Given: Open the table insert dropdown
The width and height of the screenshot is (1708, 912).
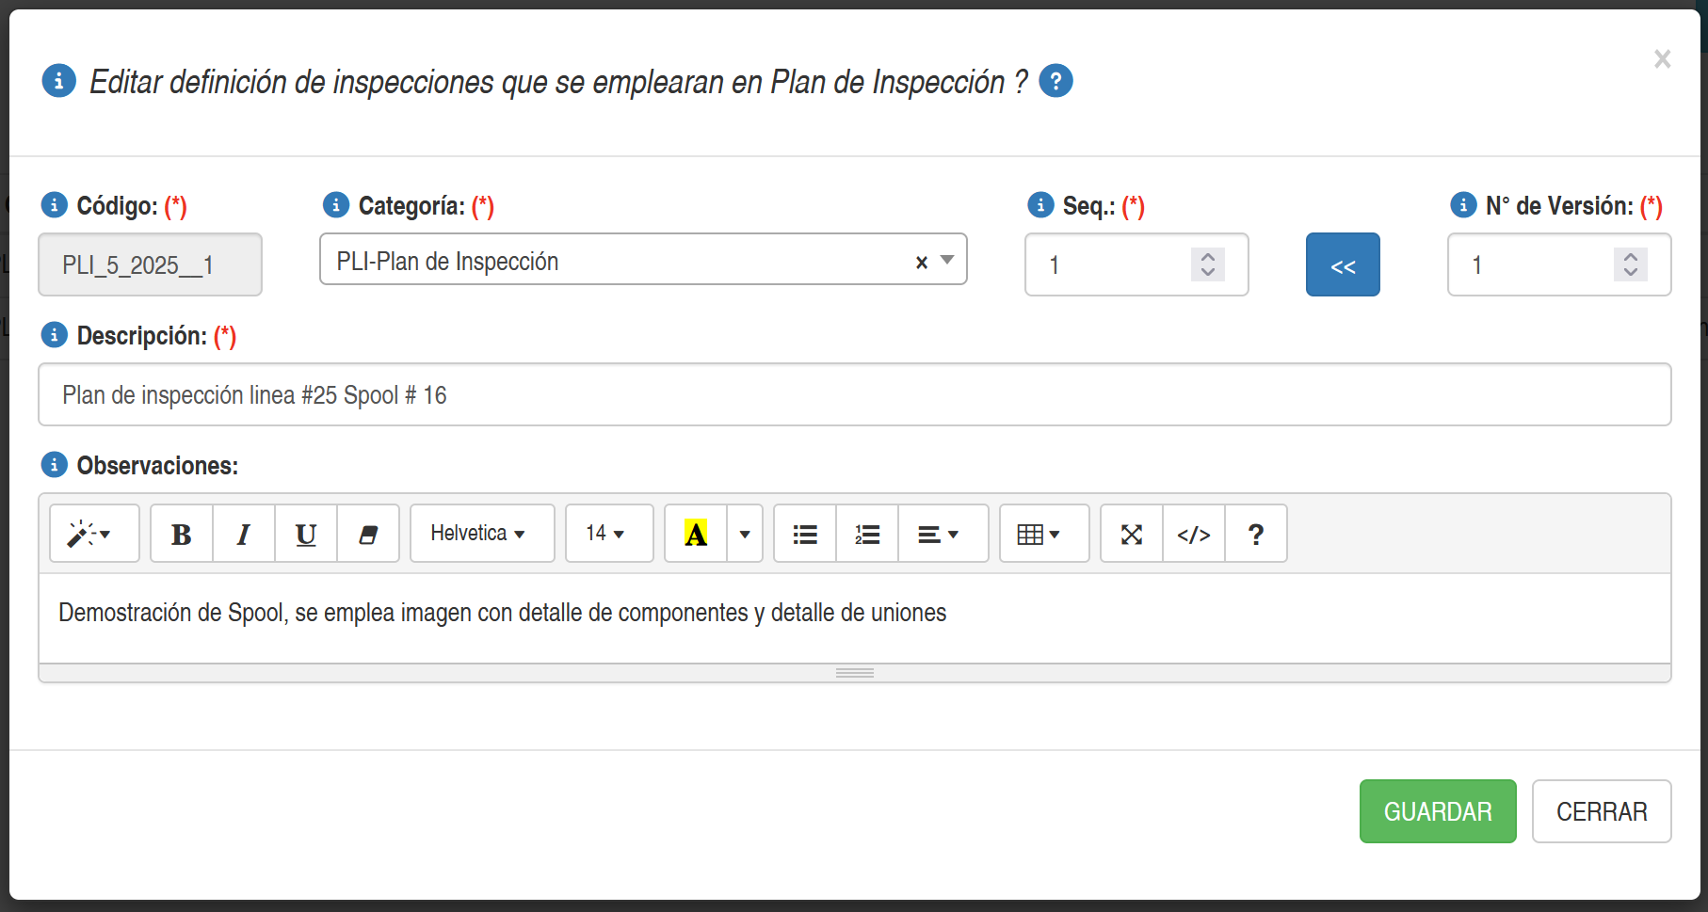Looking at the screenshot, I should point(1044,534).
